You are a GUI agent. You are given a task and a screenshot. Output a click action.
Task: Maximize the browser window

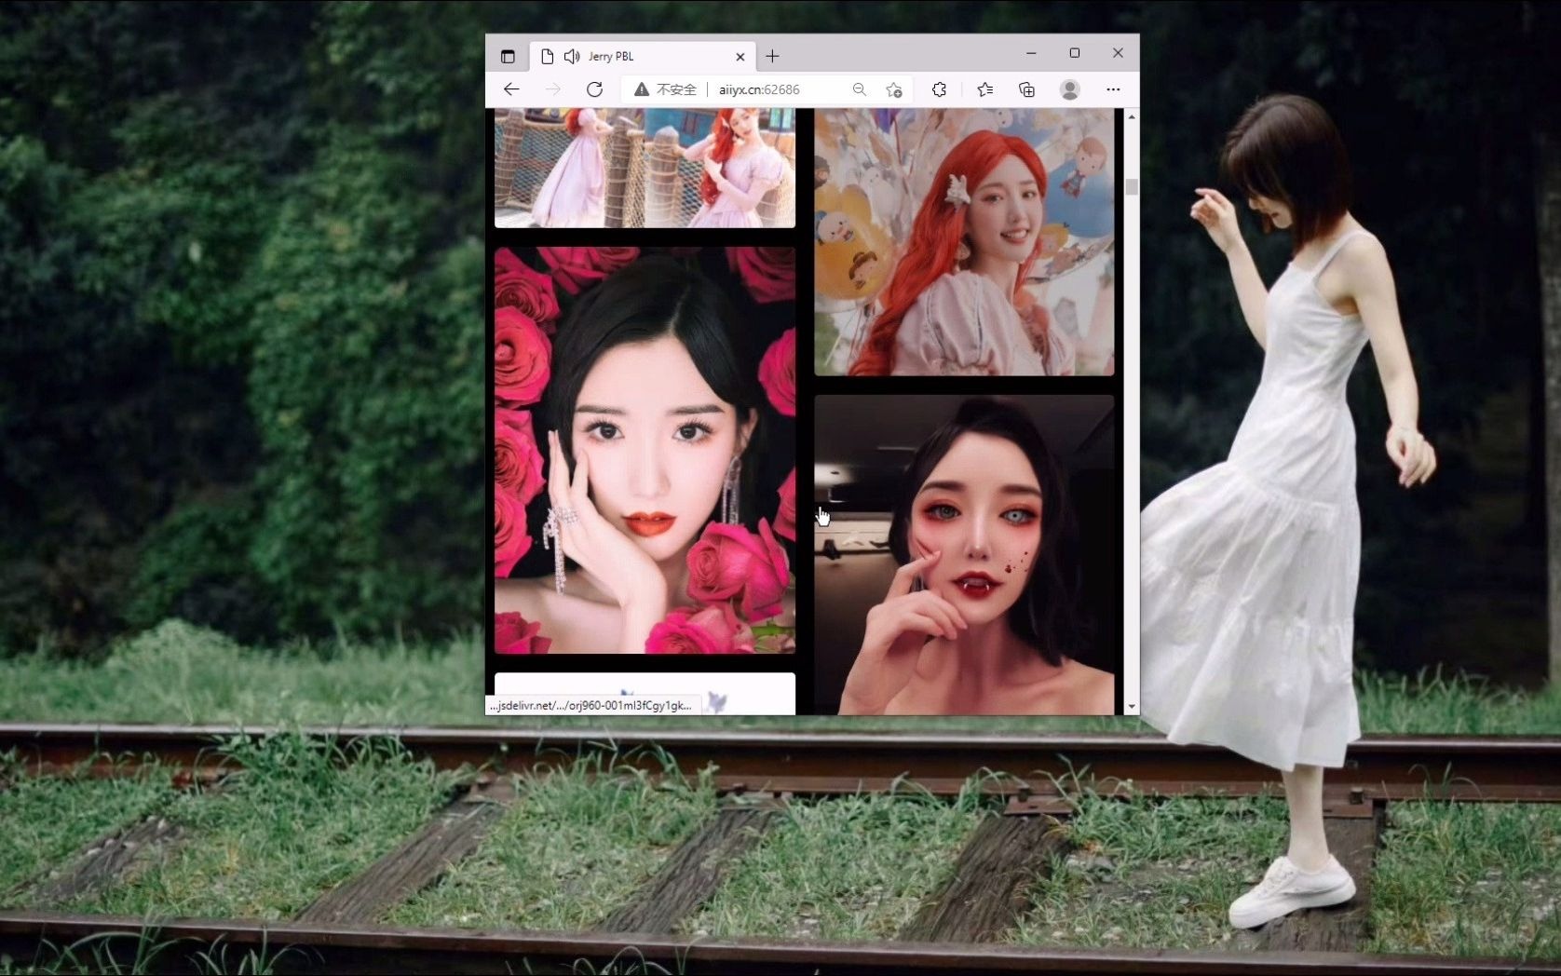1074,53
